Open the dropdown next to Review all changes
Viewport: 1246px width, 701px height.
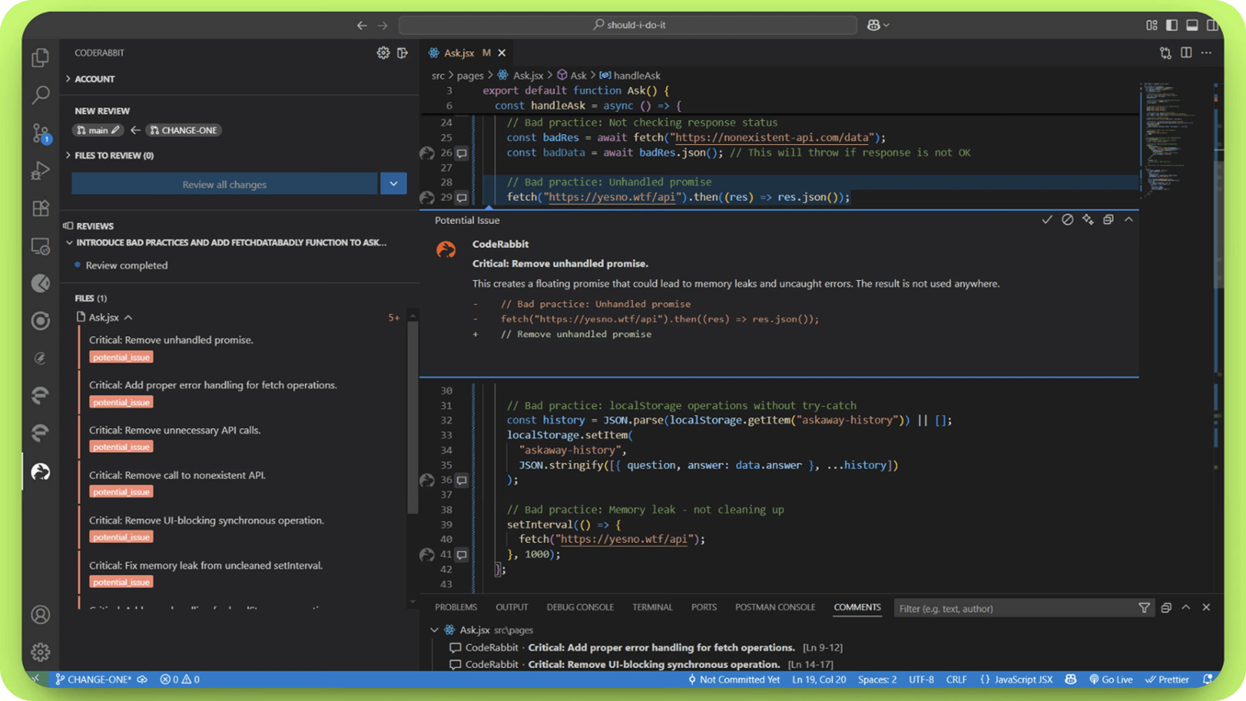click(x=393, y=184)
